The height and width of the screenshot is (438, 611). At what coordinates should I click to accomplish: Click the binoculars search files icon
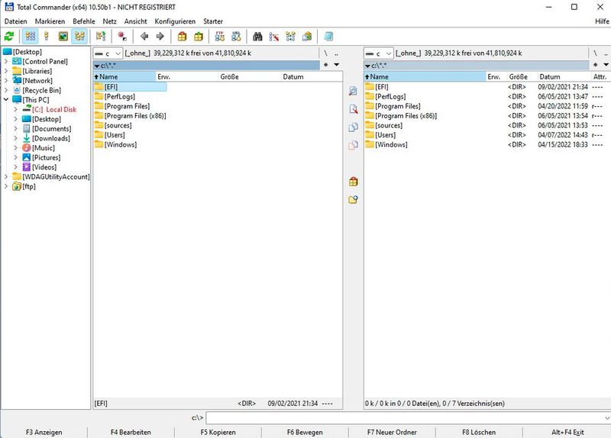click(258, 36)
